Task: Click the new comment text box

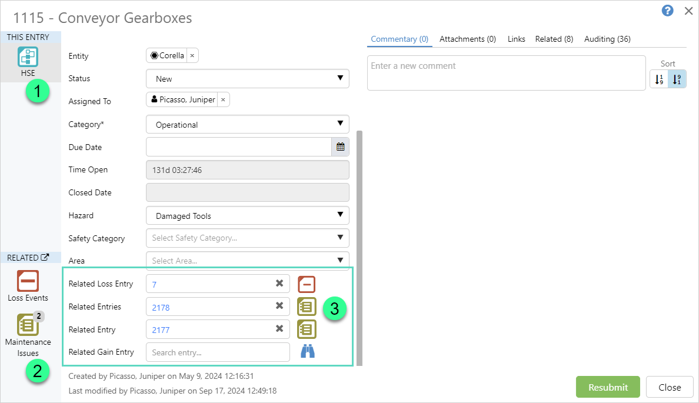Action: pos(506,73)
